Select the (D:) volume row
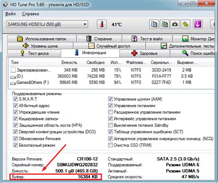 point(111,76)
